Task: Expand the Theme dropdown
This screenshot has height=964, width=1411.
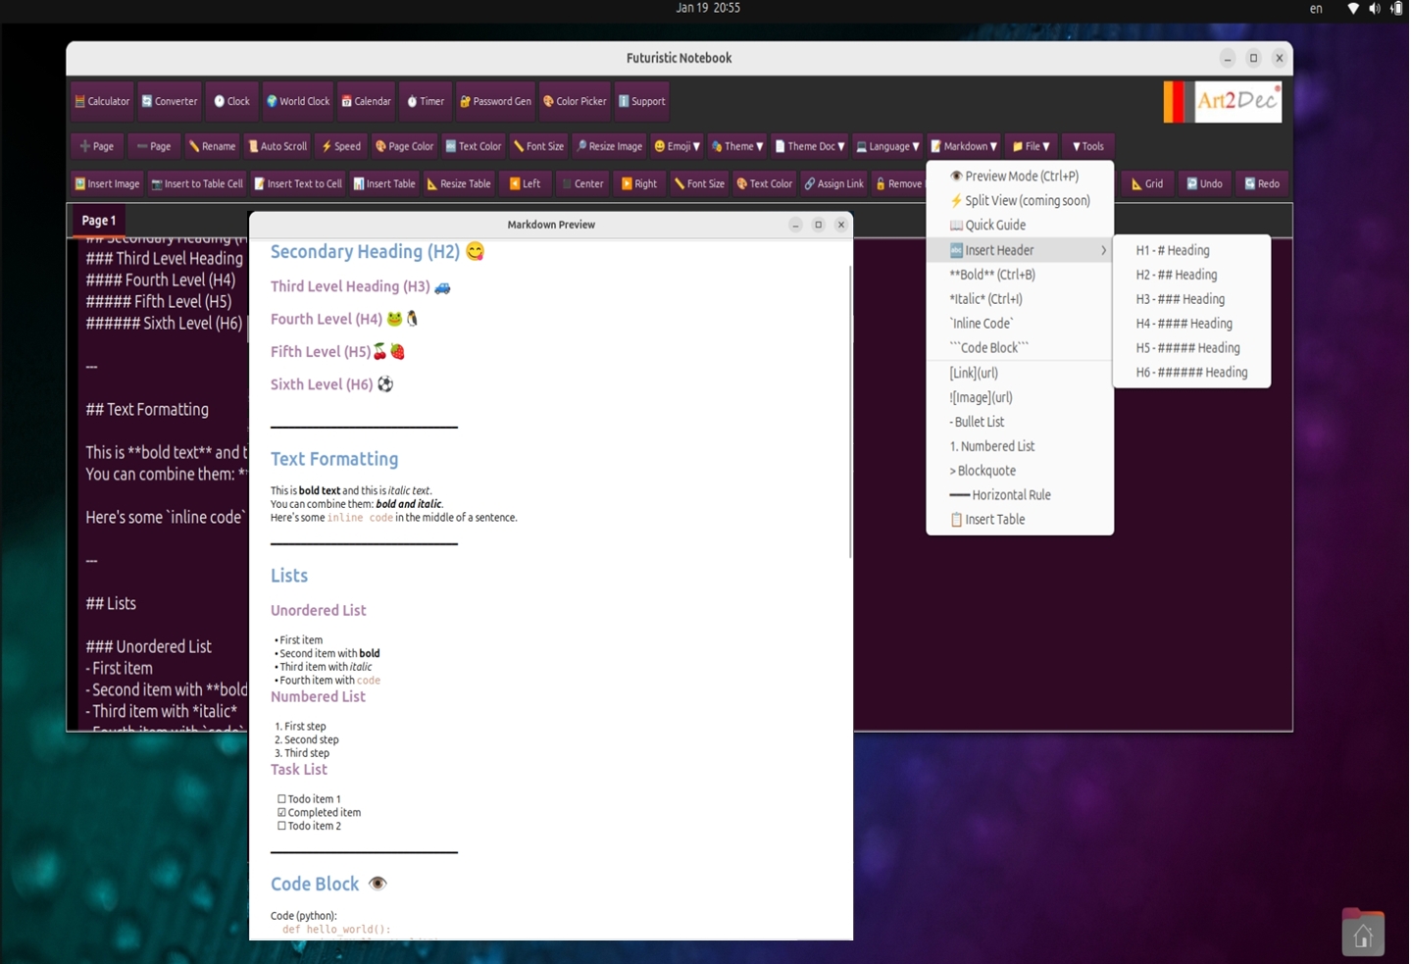Action: (736, 146)
